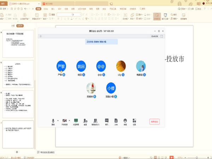Image resolution: width=212 pixels, height=159 pixels.
Task: Start slideshow from current slide icon
Action: [x=25, y=15]
